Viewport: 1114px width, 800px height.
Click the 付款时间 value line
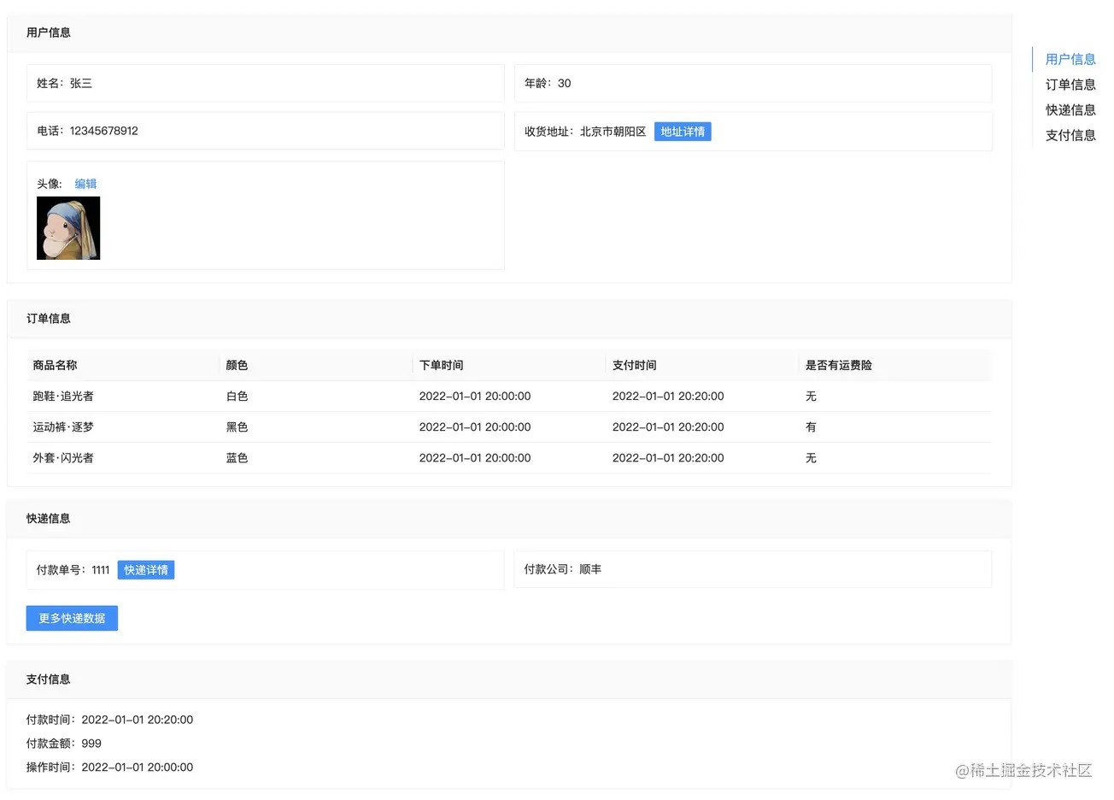click(x=109, y=720)
